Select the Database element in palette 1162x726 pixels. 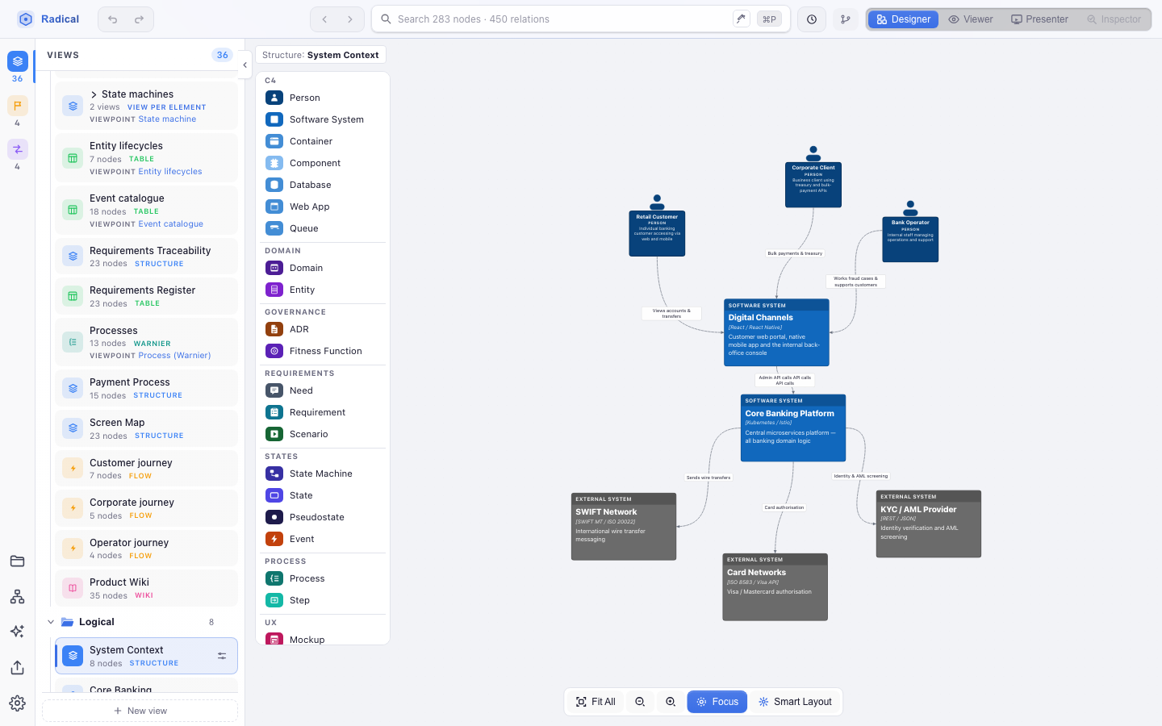click(x=323, y=185)
